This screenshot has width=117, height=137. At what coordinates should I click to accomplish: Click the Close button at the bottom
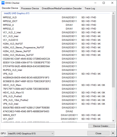(98, 133)
